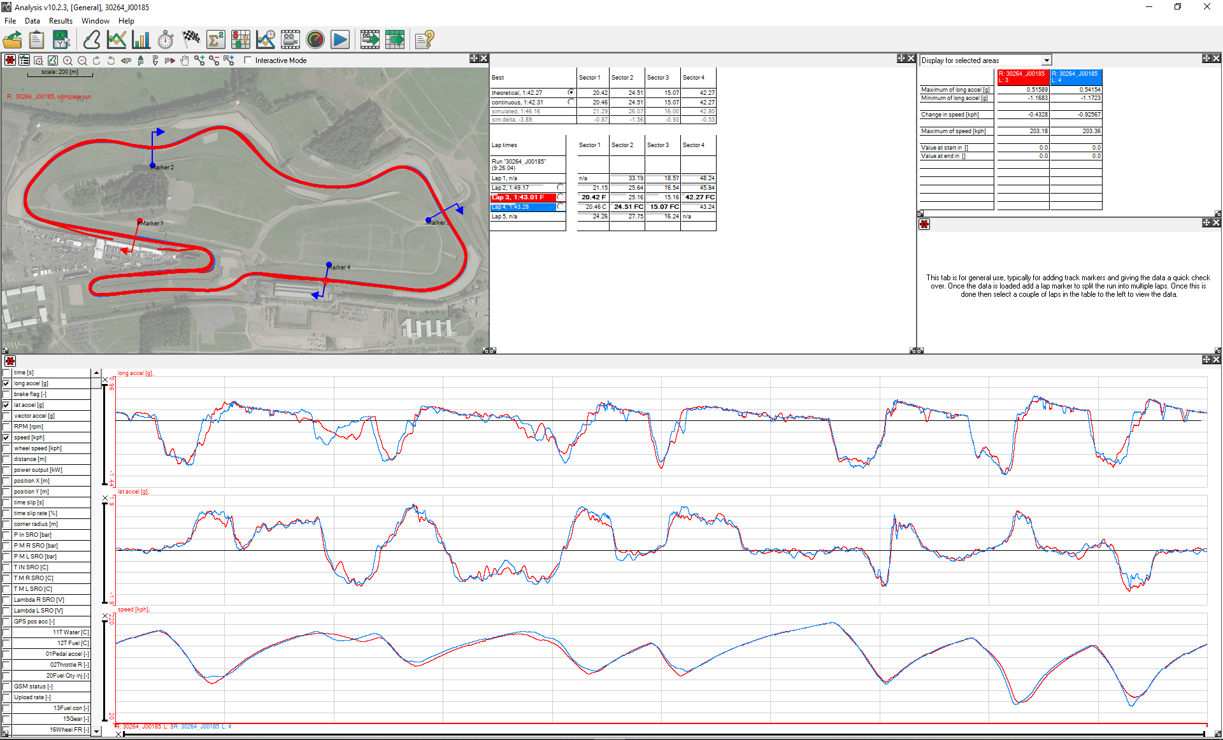Screen dimensions: 1223x740
Task: Select the continuous best lap radio
Action: 571,102
